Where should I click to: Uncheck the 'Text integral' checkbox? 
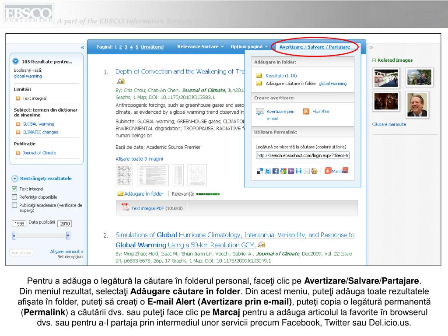14,189
